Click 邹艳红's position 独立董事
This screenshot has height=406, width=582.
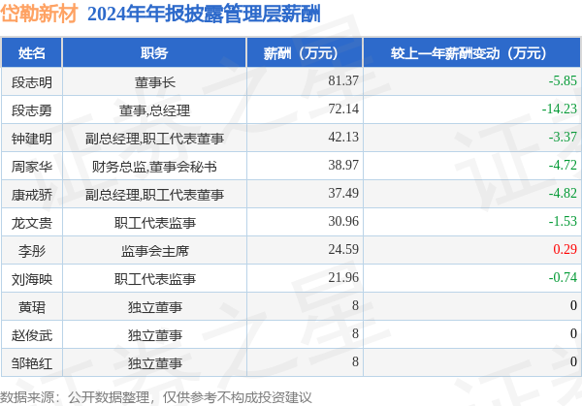pos(155,363)
